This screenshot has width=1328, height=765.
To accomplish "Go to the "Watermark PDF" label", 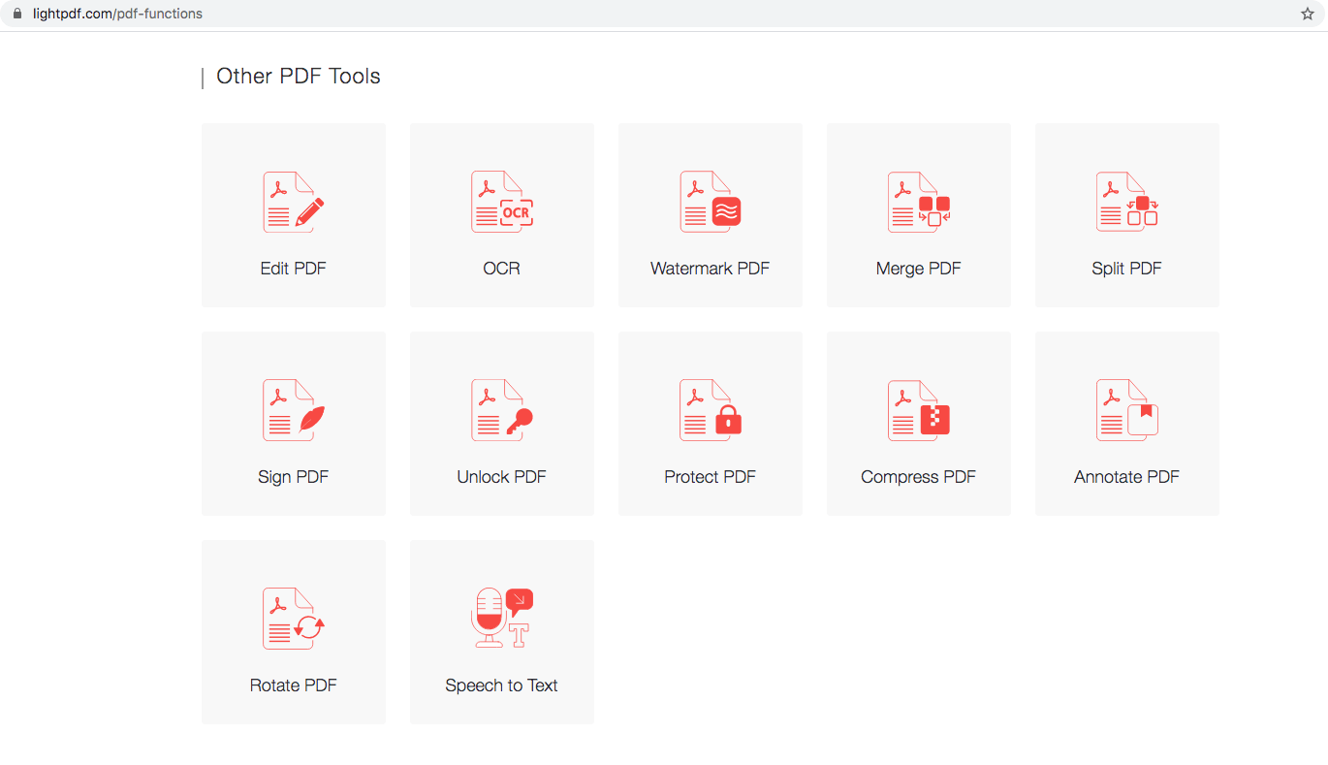I will (x=711, y=269).
